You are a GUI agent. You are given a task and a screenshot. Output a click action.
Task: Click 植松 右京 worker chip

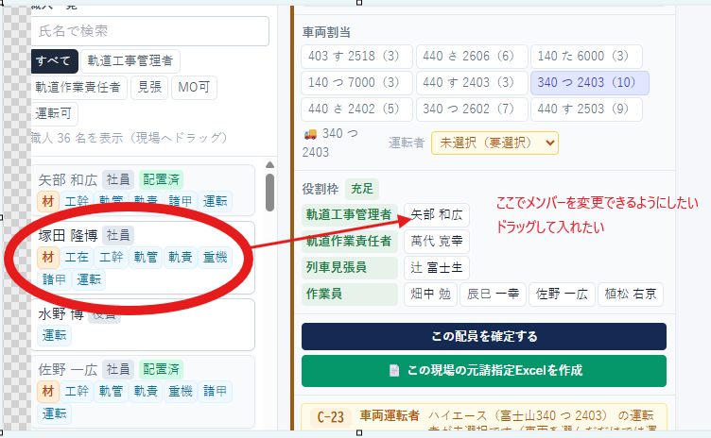[631, 295]
